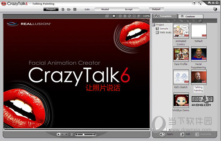Click the 119% zoom percentage value

click(x=146, y=16)
